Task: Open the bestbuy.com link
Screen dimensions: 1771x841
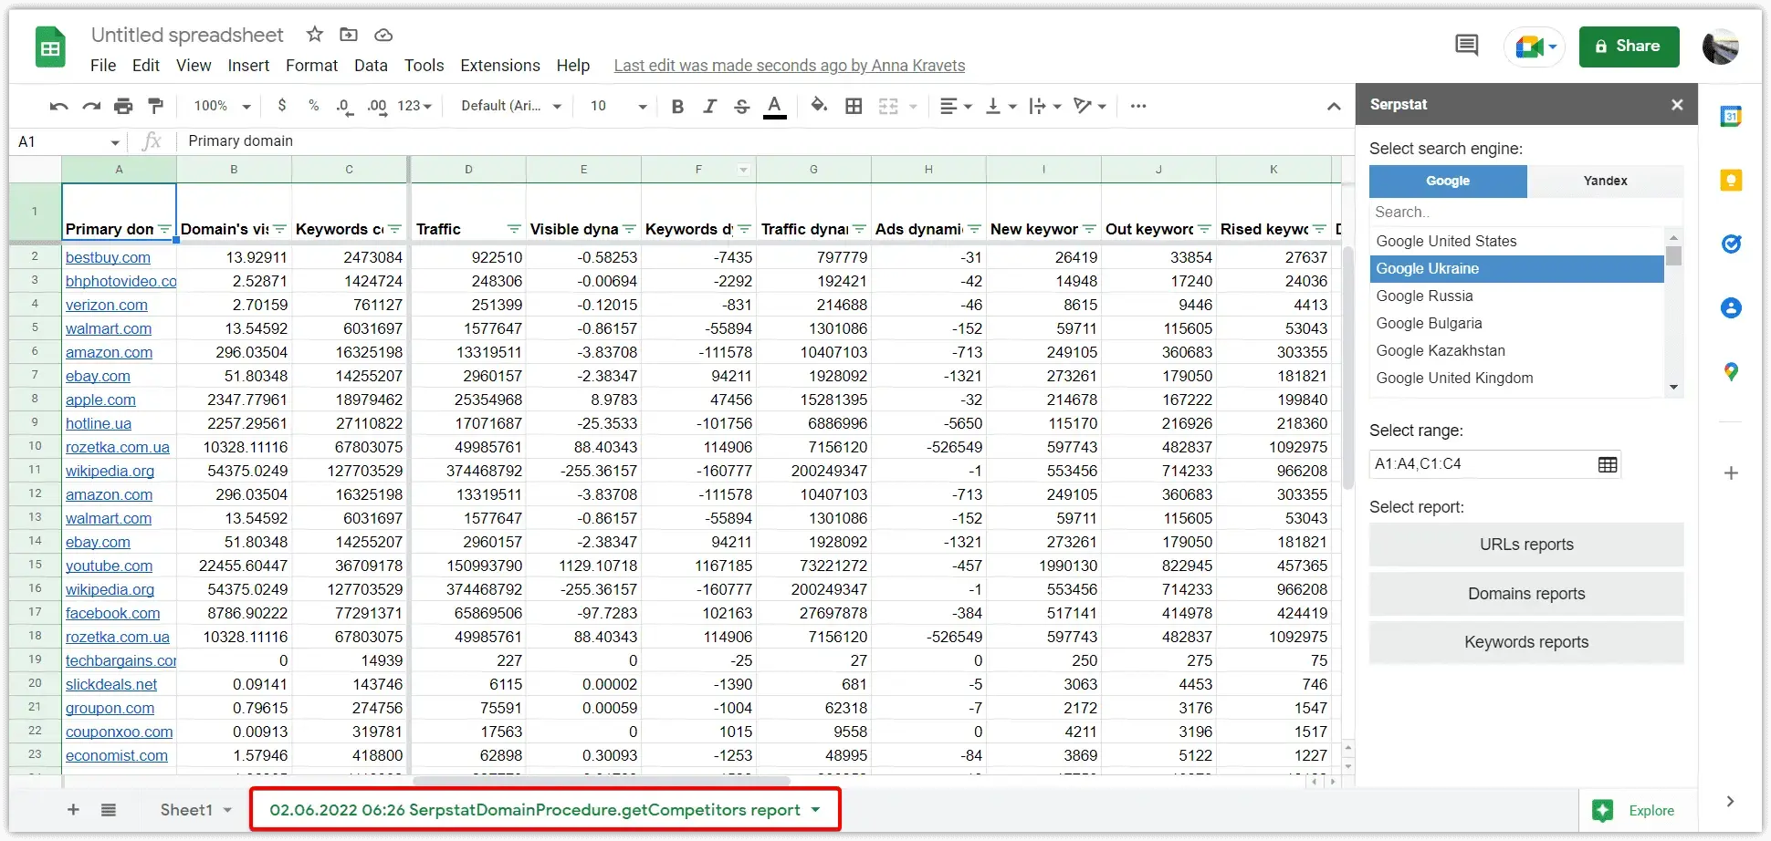Action: click(x=108, y=257)
